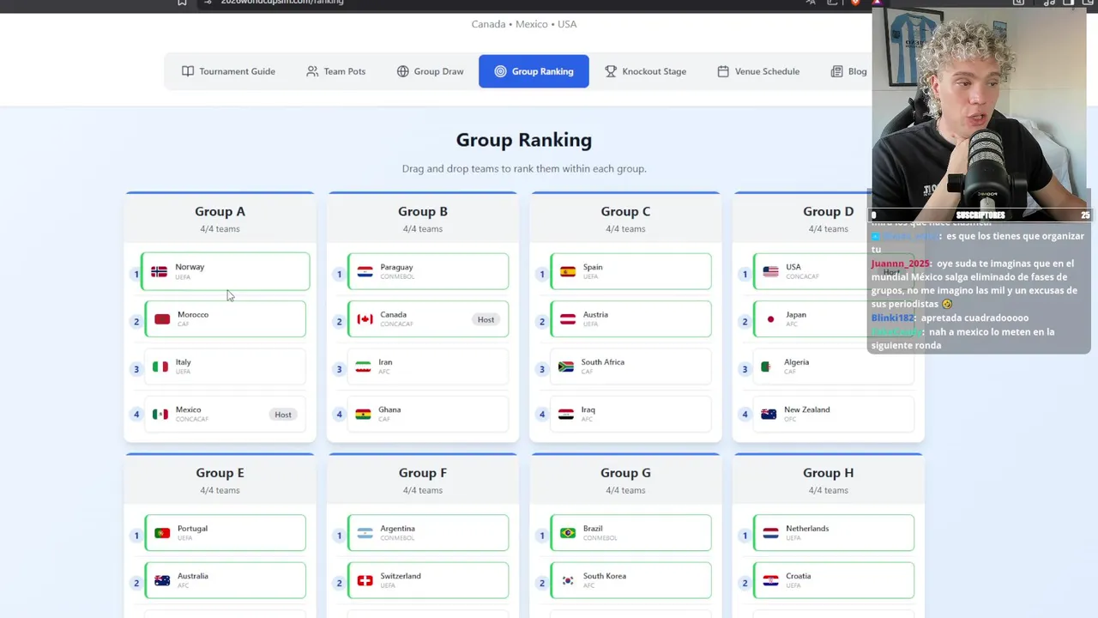
Task: Click the Croatia flag in Group H
Action: click(x=770, y=581)
